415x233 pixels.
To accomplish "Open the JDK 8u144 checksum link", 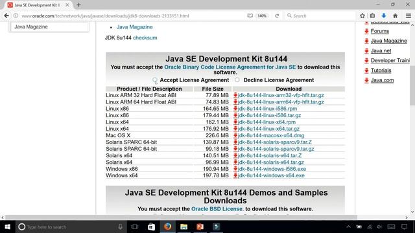I will [145, 38].
